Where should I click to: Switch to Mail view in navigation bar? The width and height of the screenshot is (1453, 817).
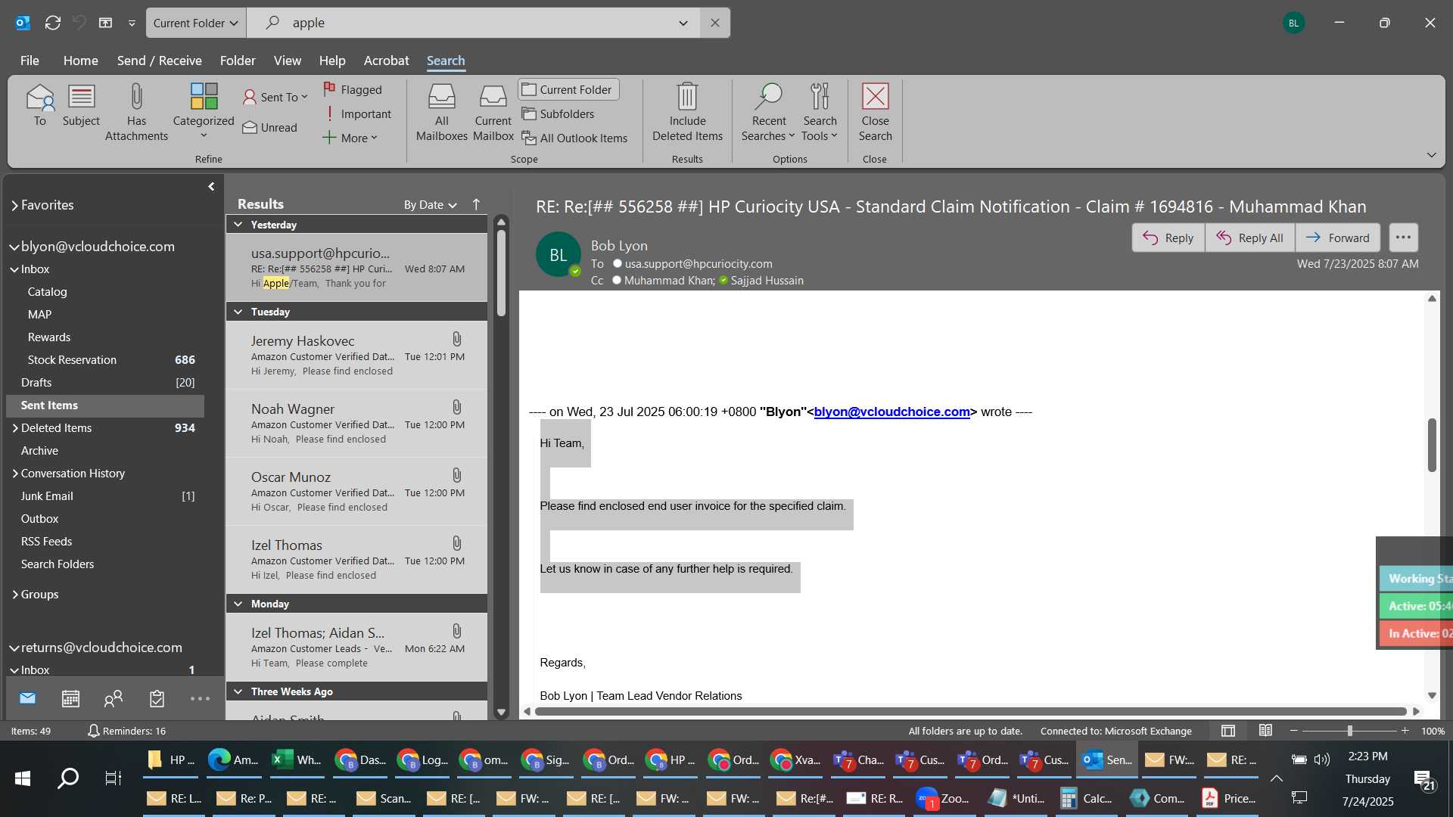tap(27, 698)
